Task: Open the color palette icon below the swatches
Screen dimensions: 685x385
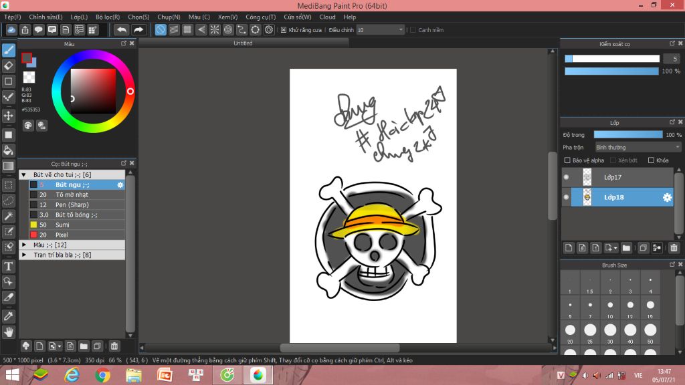Action: point(28,126)
